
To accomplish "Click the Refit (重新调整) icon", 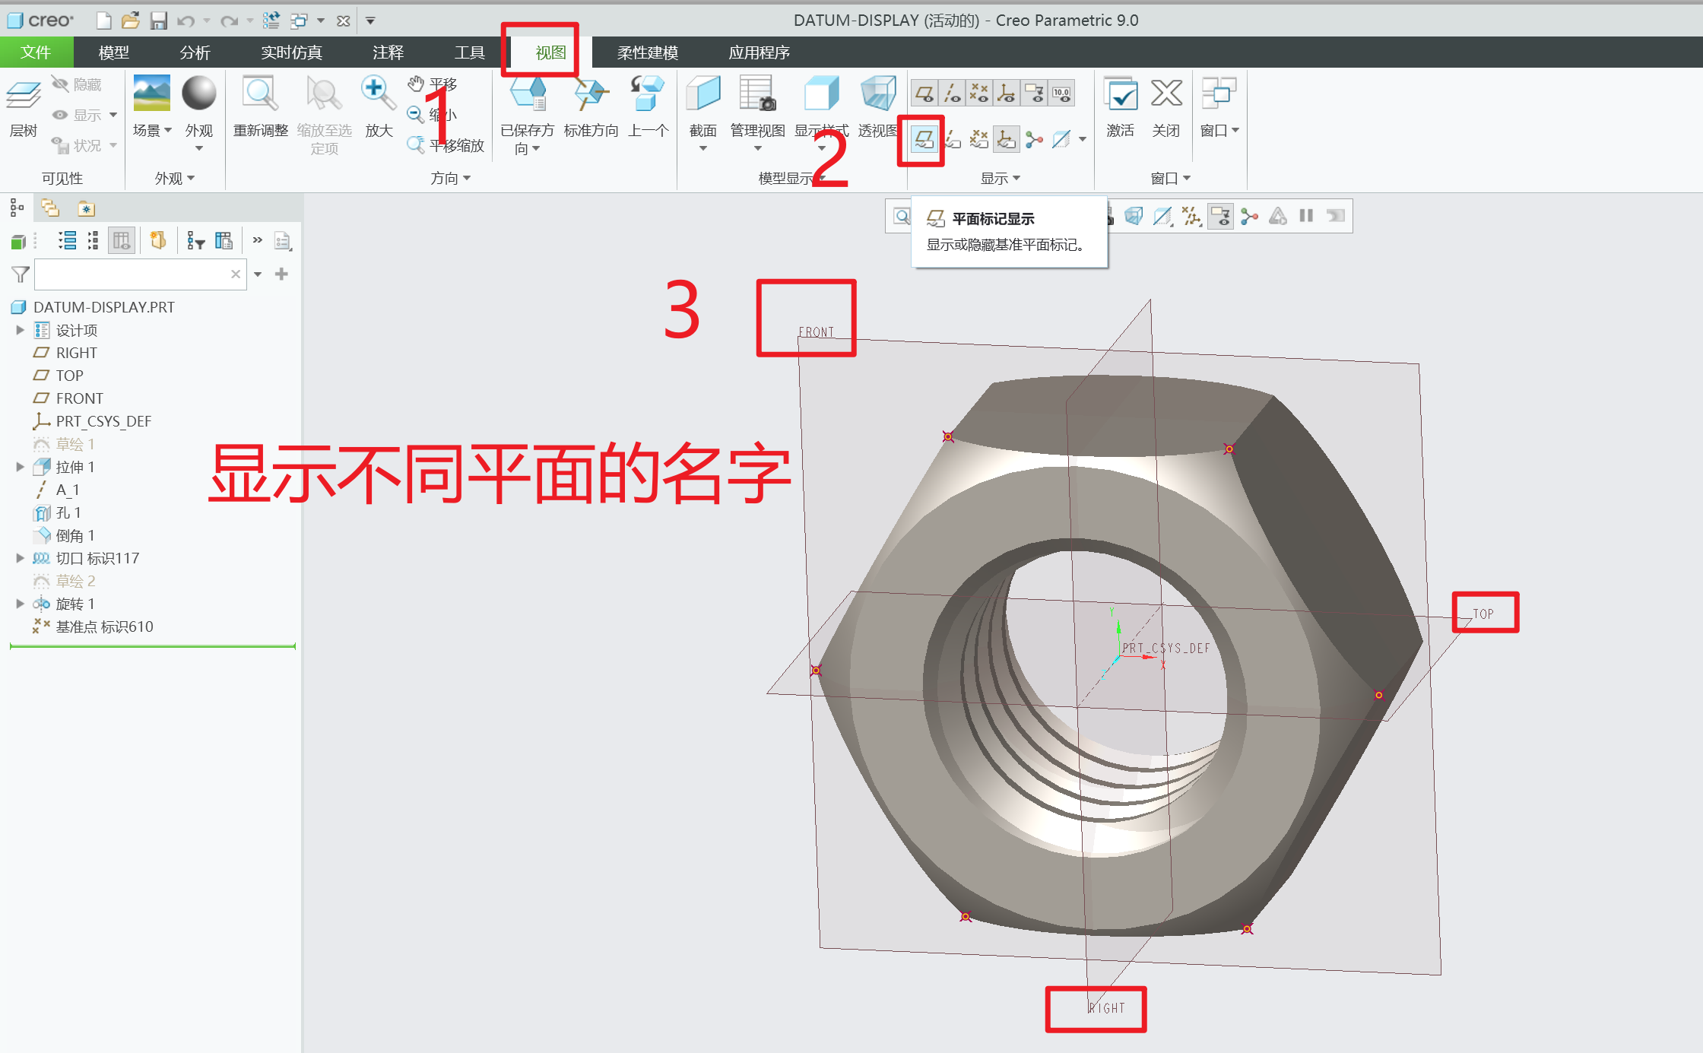I will (260, 95).
